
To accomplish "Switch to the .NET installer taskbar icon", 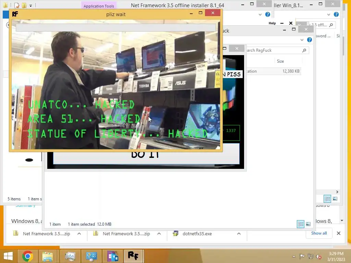I will (x=112, y=256).
